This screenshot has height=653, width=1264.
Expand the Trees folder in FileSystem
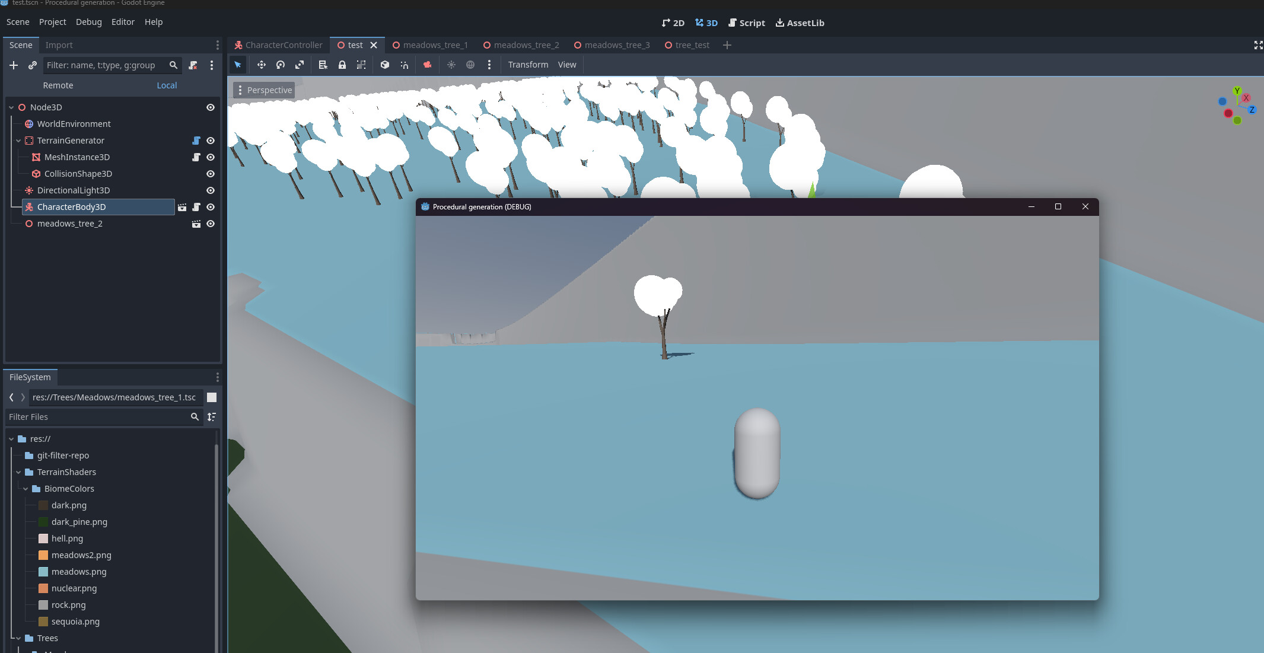tap(18, 638)
